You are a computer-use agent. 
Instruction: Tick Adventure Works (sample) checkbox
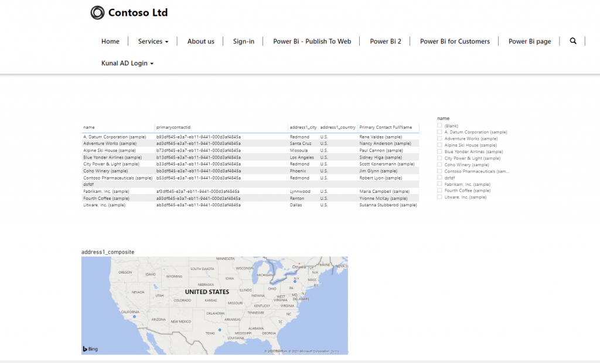pyautogui.click(x=439, y=138)
